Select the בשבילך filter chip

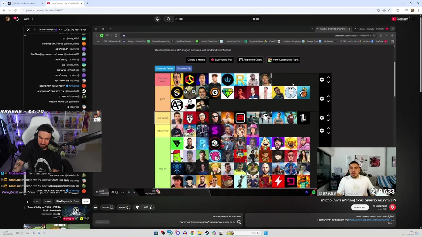(x=37, y=201)
